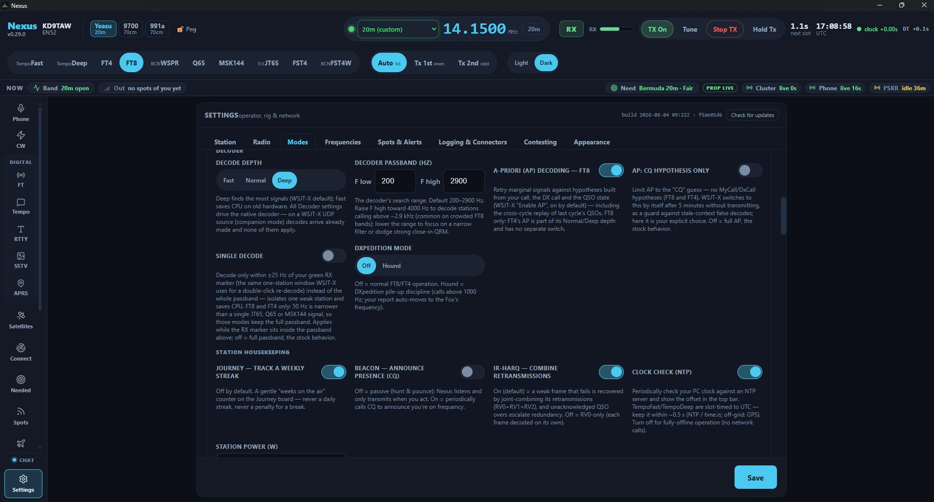Click the F low input field
934x502 pixels.
[395, 181]
